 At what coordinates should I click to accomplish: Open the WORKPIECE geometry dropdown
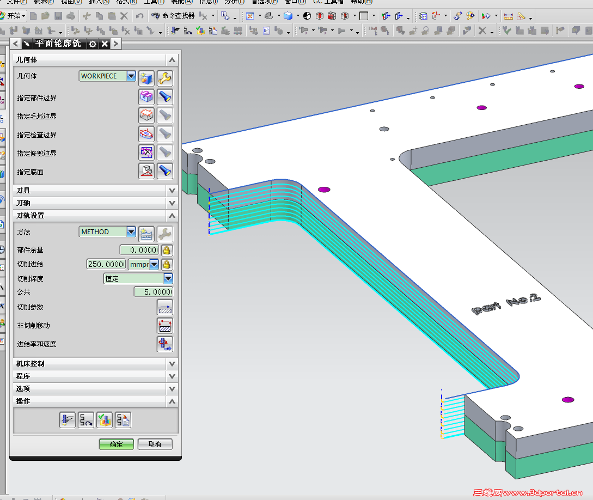tap(131, 76)
